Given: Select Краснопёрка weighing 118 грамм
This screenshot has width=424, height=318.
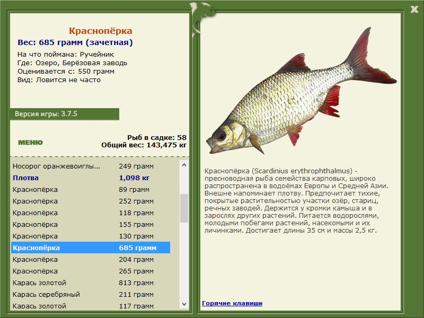Looking at the screenshot, I should (x=91, y=213).
